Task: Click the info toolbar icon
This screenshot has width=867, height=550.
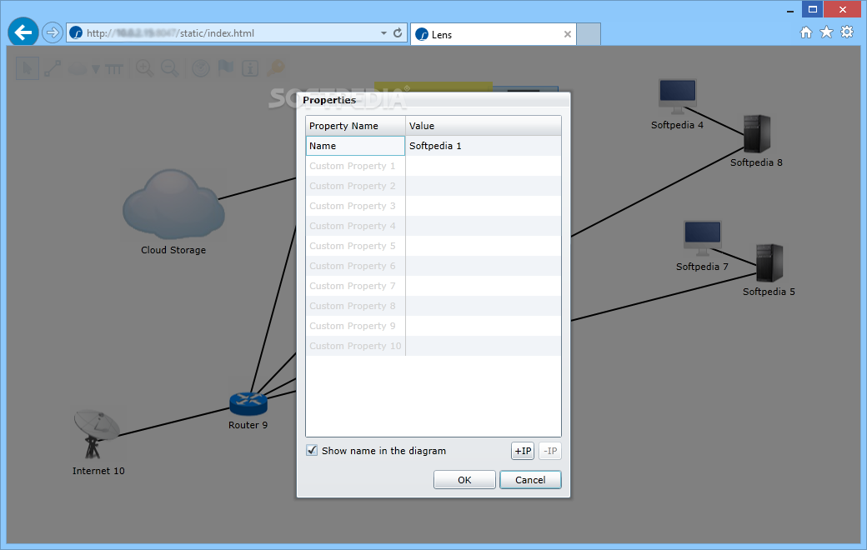Action: point(250,68)
